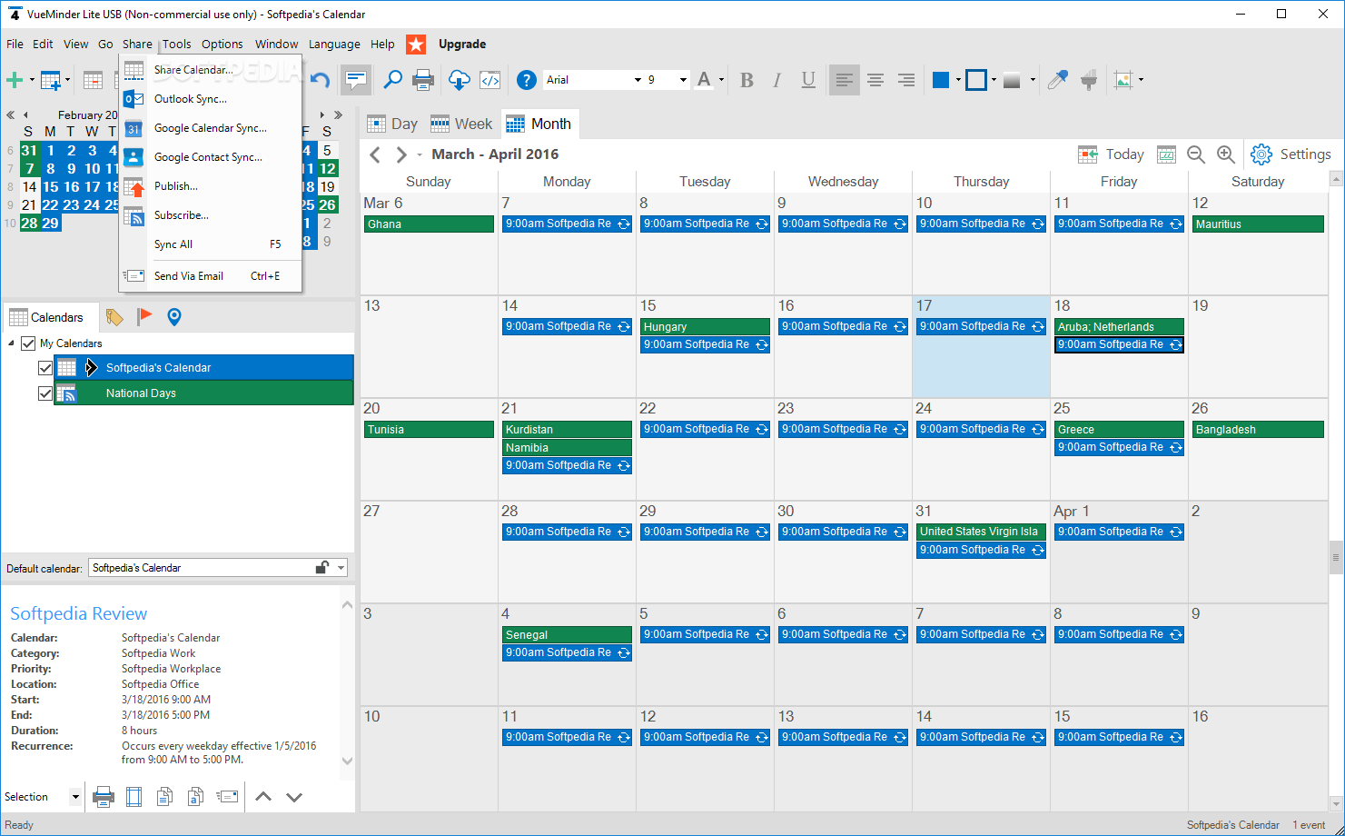Print details with bottom panel printer icon
The width and height of the screenshot is (1345, 836).
click(x=104, y=797)
